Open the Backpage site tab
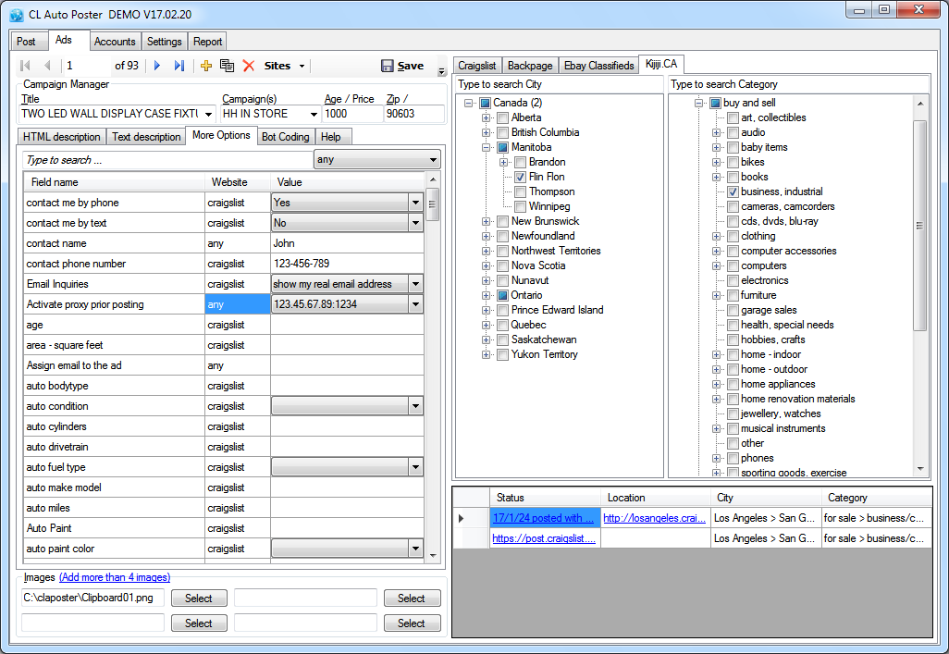949x654 pixels. click(530, 66)
